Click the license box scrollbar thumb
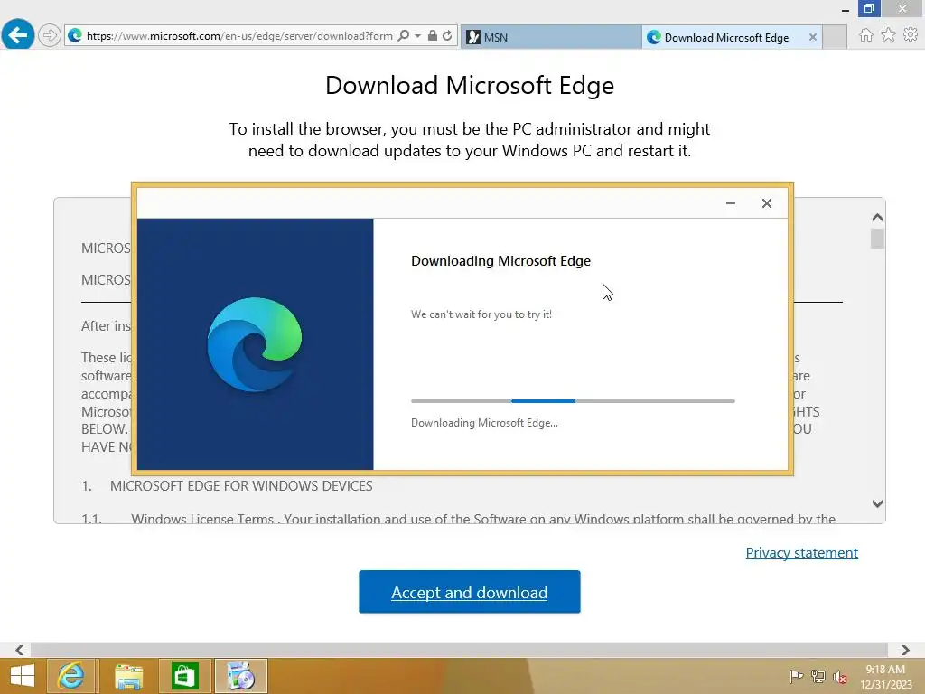 click(x=877, y=239)
